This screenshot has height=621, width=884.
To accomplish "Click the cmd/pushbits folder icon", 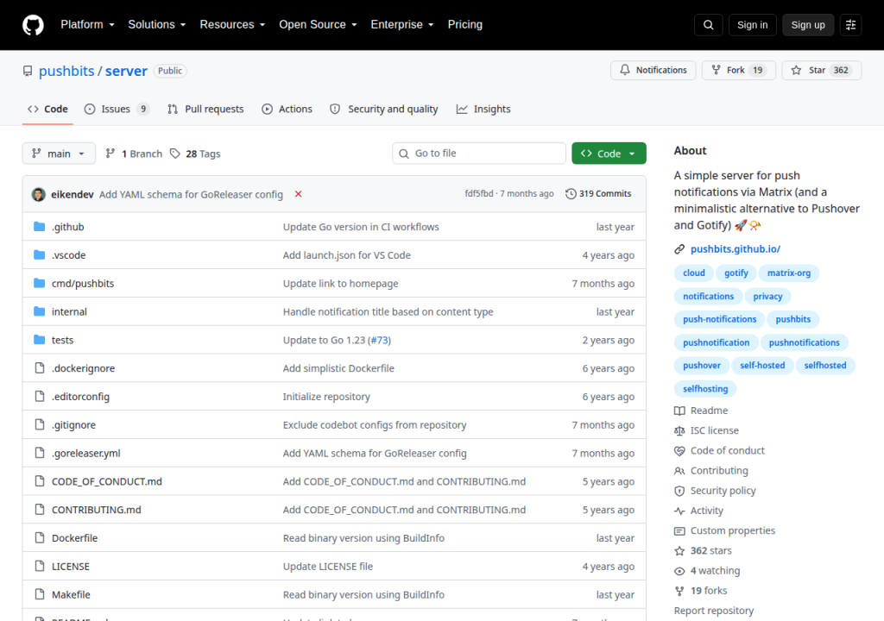I will [40, 283].
